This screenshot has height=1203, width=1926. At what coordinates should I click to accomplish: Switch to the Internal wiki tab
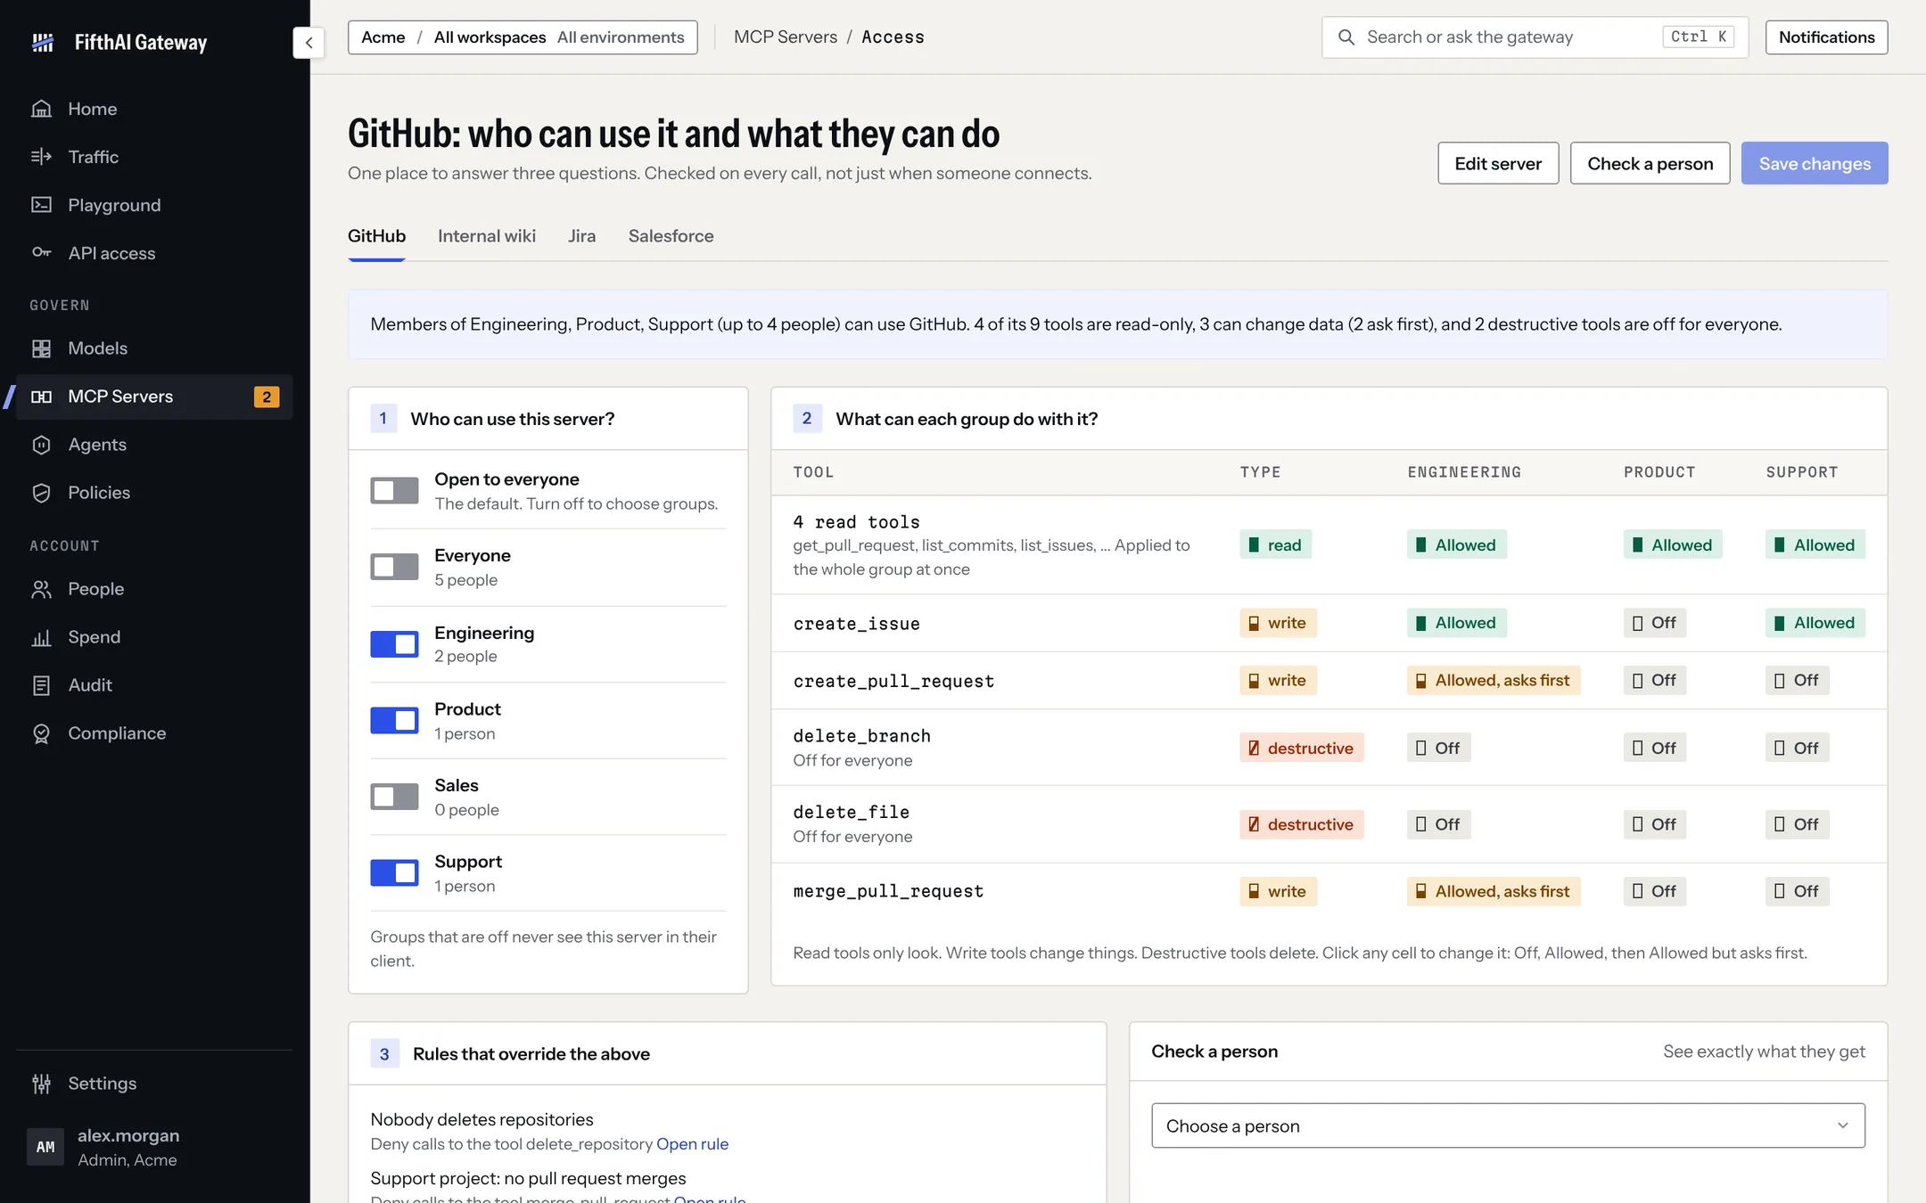click(487, 236)
